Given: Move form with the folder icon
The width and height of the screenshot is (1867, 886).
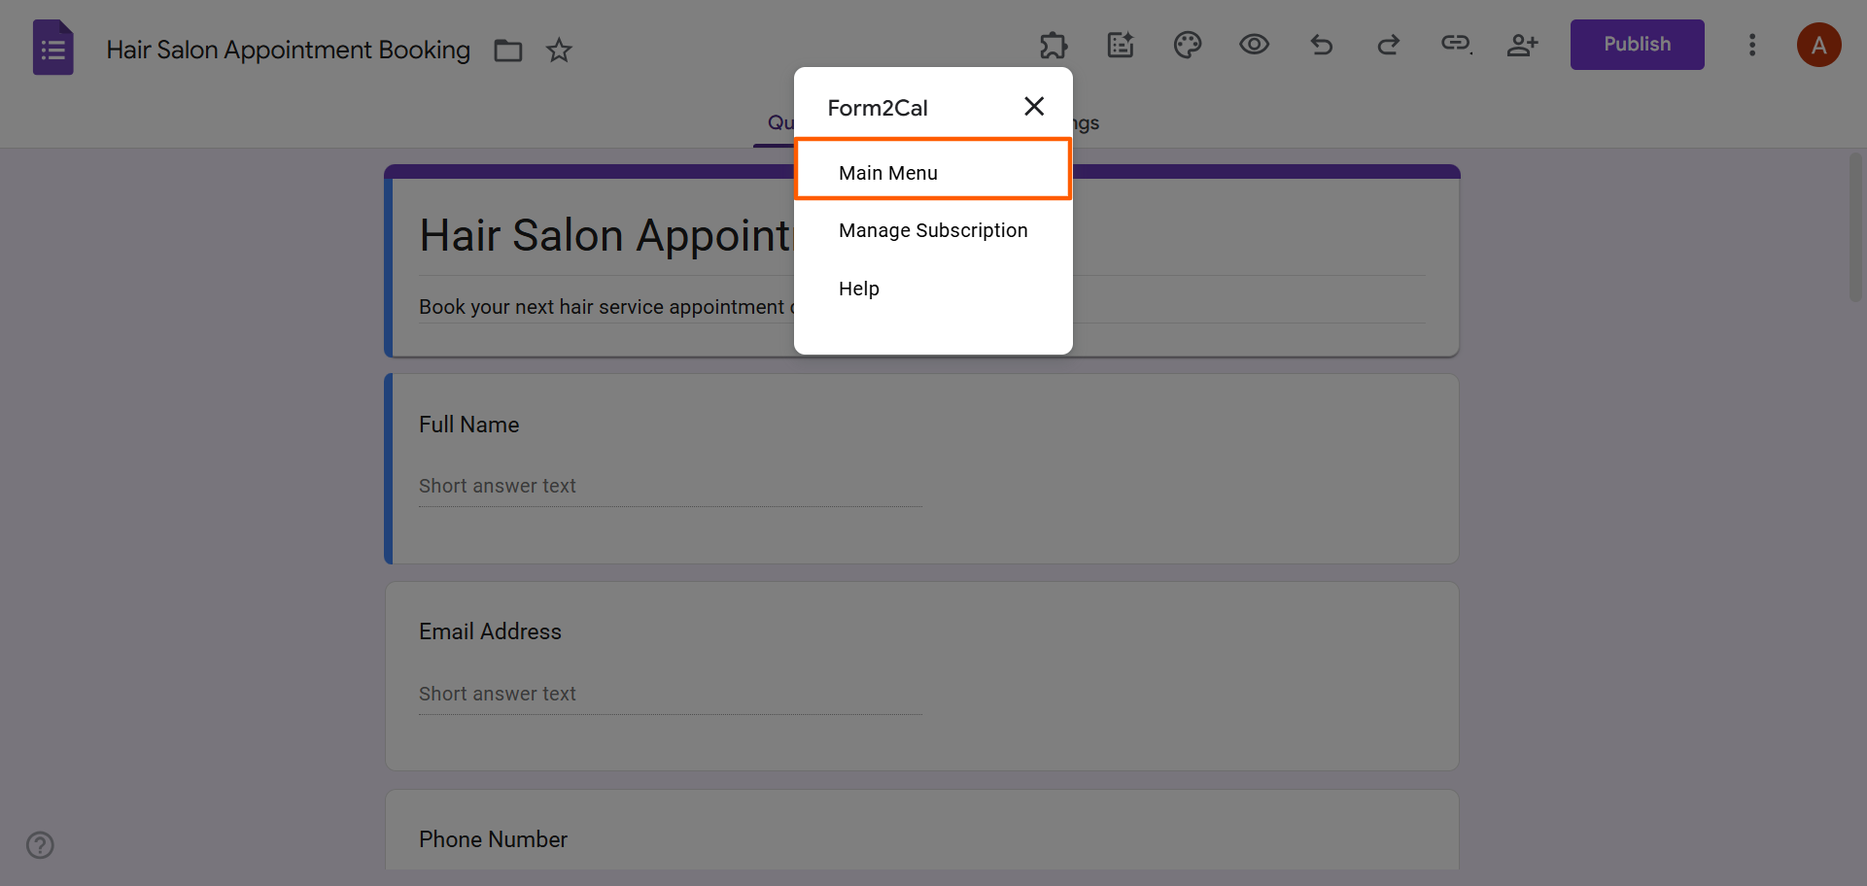Looking at the screenshot, I should click(x=507, y=50).
